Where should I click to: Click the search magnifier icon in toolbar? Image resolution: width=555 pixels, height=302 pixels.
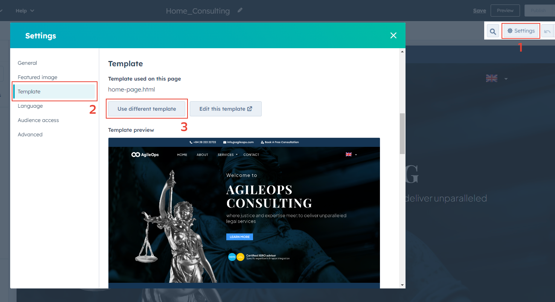click(x=493, y=31)
